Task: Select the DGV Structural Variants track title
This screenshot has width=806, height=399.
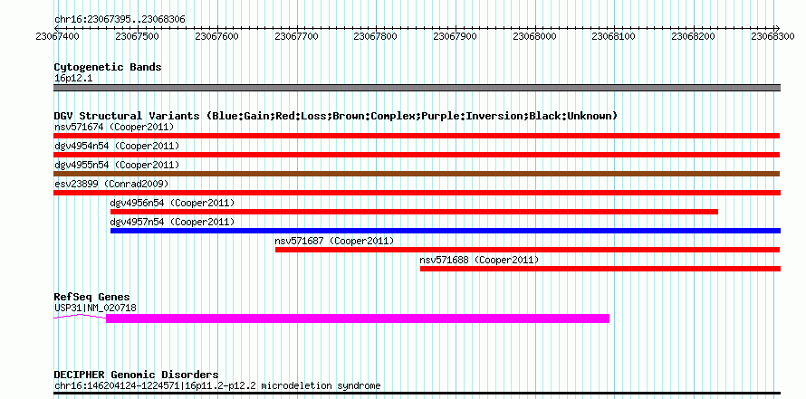Action: tap(335, 116)
